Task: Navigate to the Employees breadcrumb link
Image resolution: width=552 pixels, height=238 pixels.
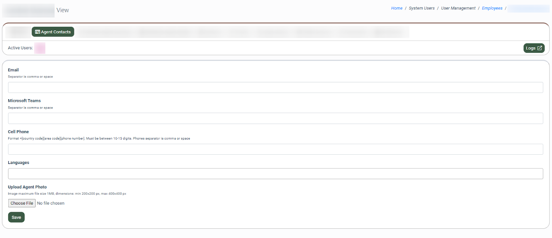Action: (492, 8)
